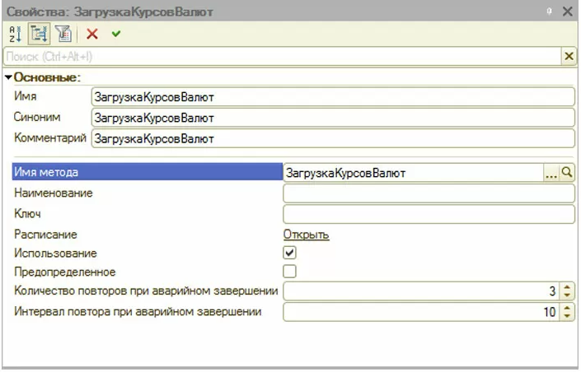Click the red X cancel icon in toolbar

click(x=91, y=34)
